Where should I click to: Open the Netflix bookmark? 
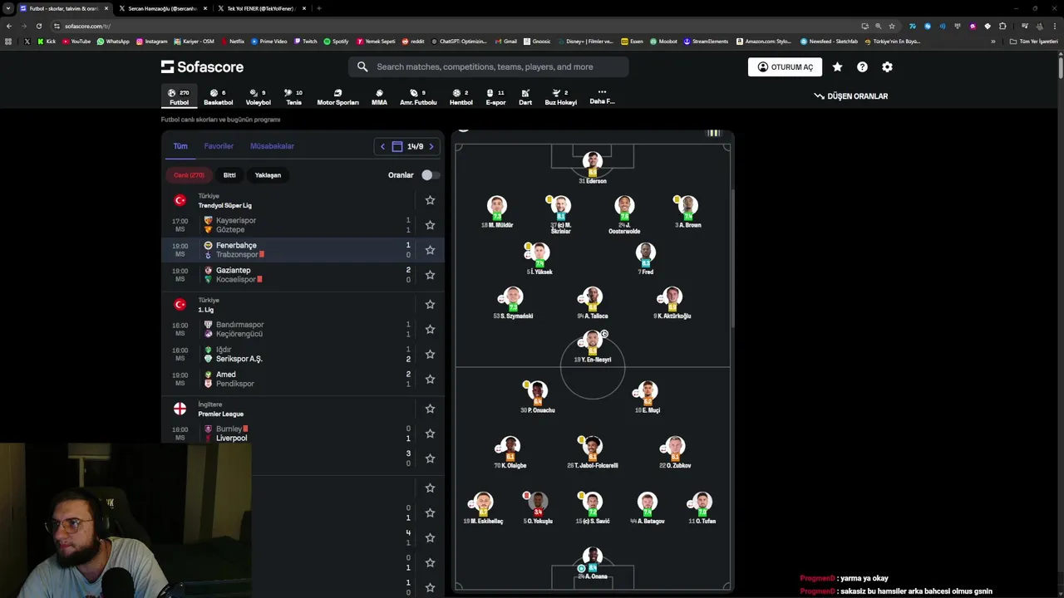pos(232,41)
